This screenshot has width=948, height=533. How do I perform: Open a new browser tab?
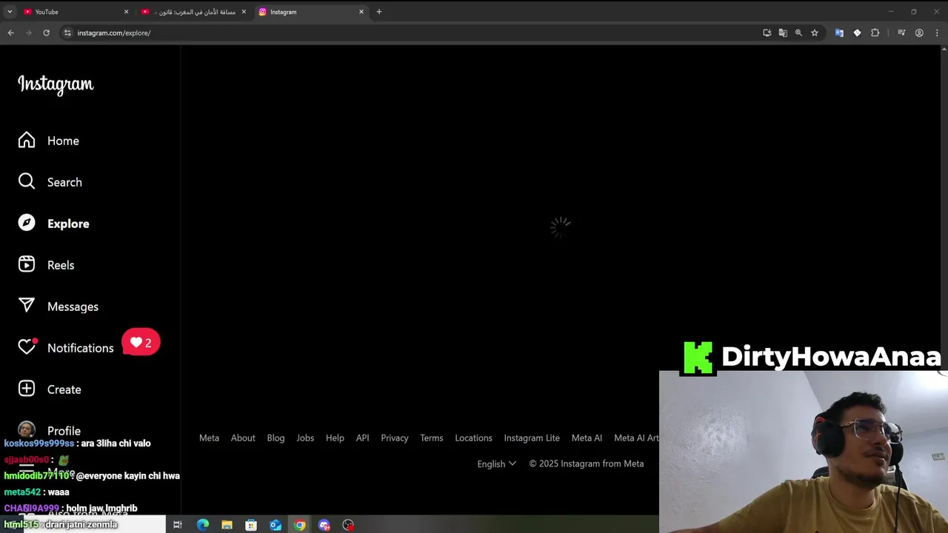[378, 12]
